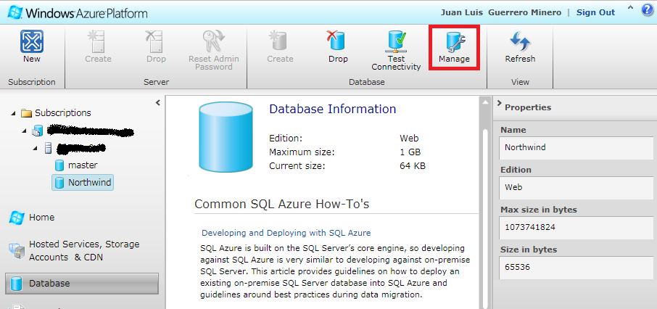657x309 pixels.
Task: Select the master database
Action: tap(82, 165)
